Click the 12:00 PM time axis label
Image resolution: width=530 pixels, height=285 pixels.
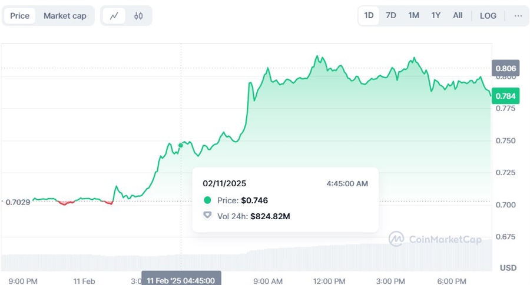point(330,281)
